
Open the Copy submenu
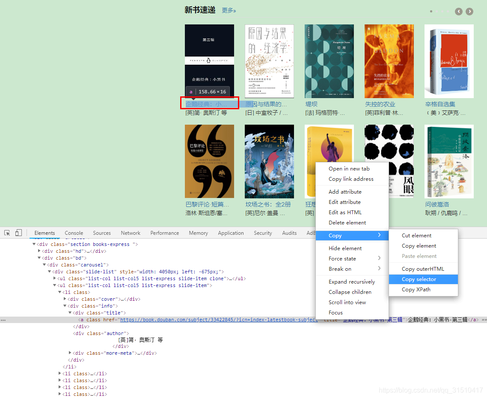click(352, 236)
